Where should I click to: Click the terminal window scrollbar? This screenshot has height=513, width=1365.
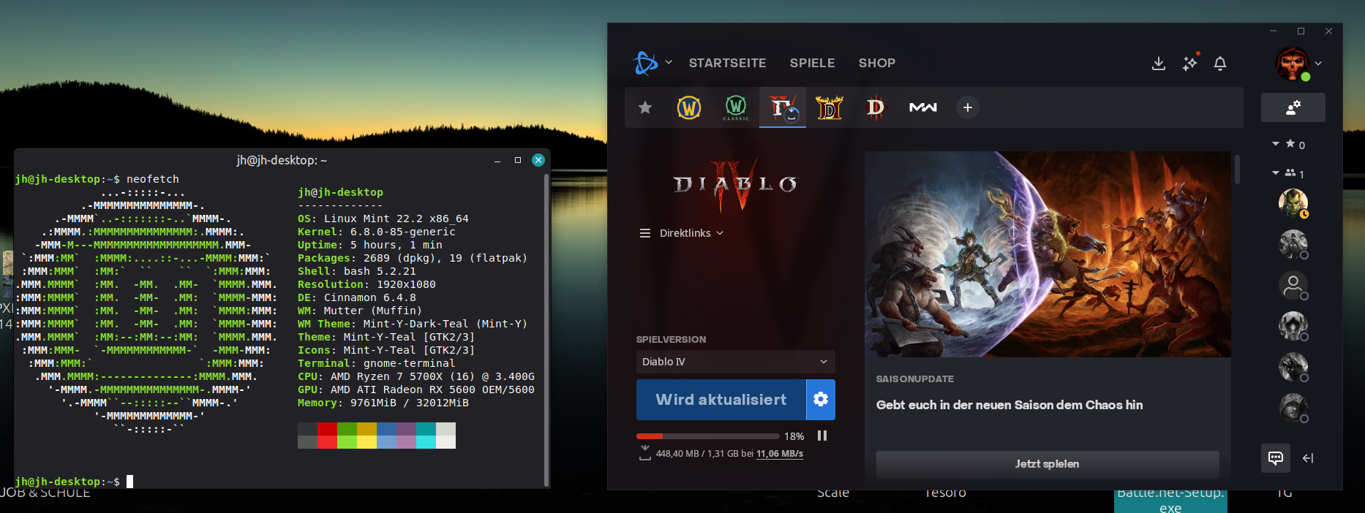(x=546, y=329)
